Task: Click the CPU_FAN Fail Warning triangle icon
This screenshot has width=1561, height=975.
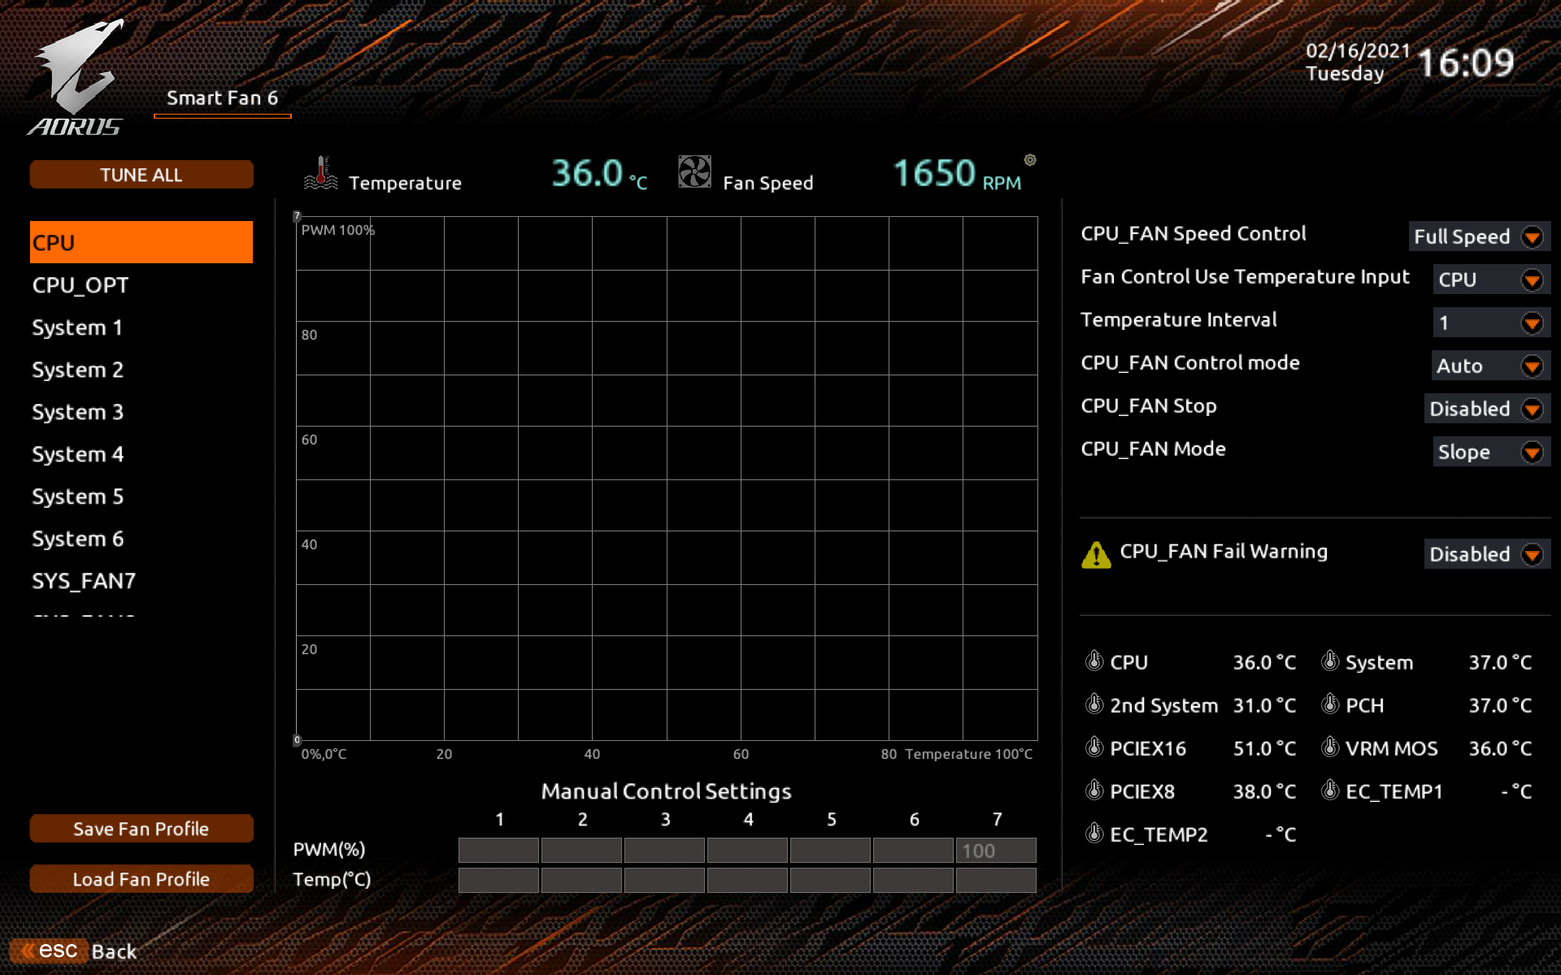Action: point(1096,555)
